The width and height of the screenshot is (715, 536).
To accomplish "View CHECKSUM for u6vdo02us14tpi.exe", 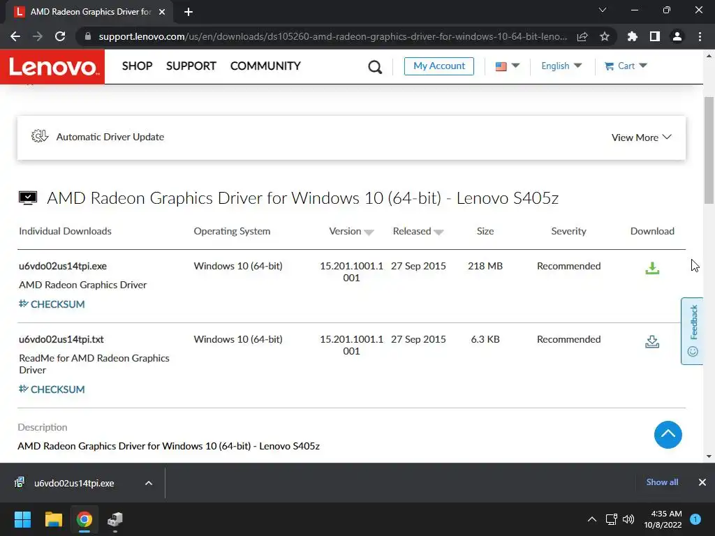I will pos(52,304).
